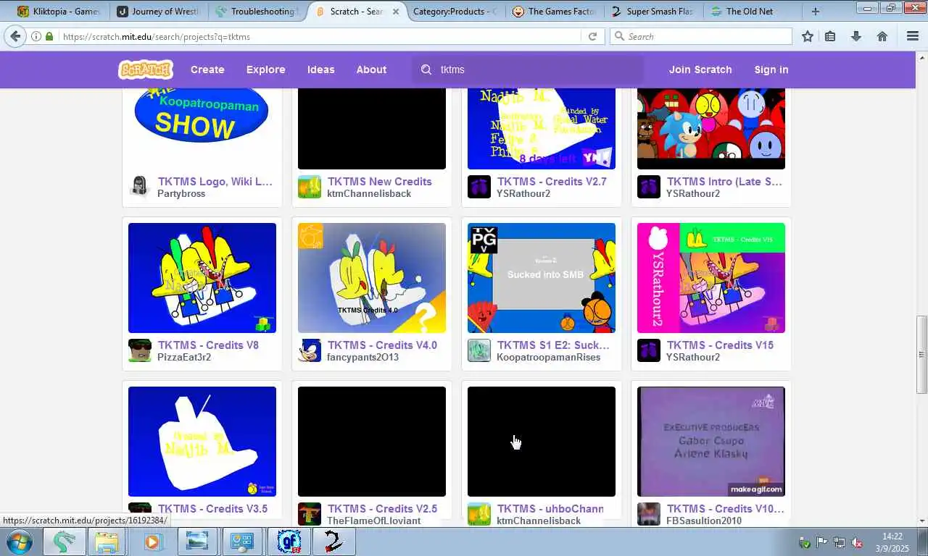Click the search magnifier icon beside tktms
This screenshot has width=928, height=556.
tap(426, 69)
